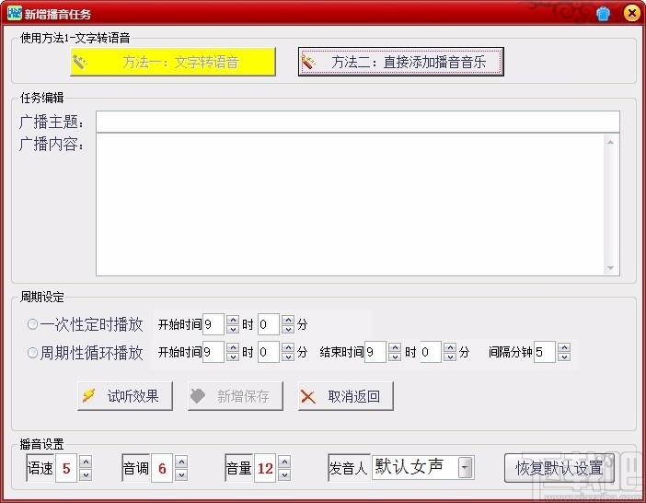
Task: Decrease 音调 pitch value
Action: 181,474
